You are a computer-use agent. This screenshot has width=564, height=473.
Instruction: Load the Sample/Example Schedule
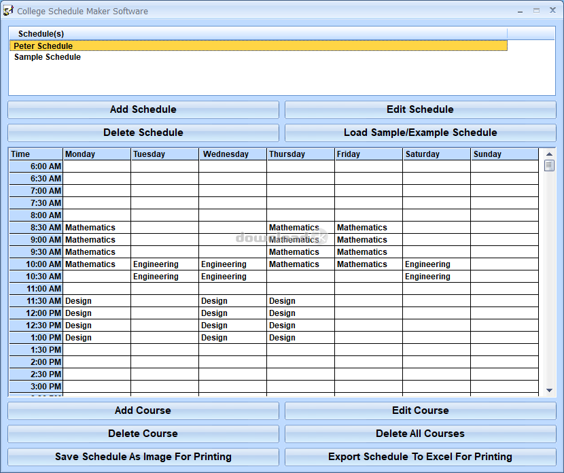(x=420, y=133)
